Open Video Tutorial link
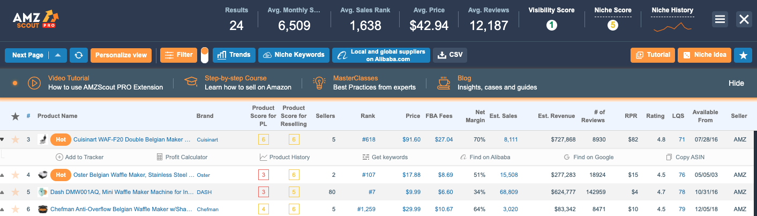This screenshot has height=216, width=757. [x=69, y=78]
